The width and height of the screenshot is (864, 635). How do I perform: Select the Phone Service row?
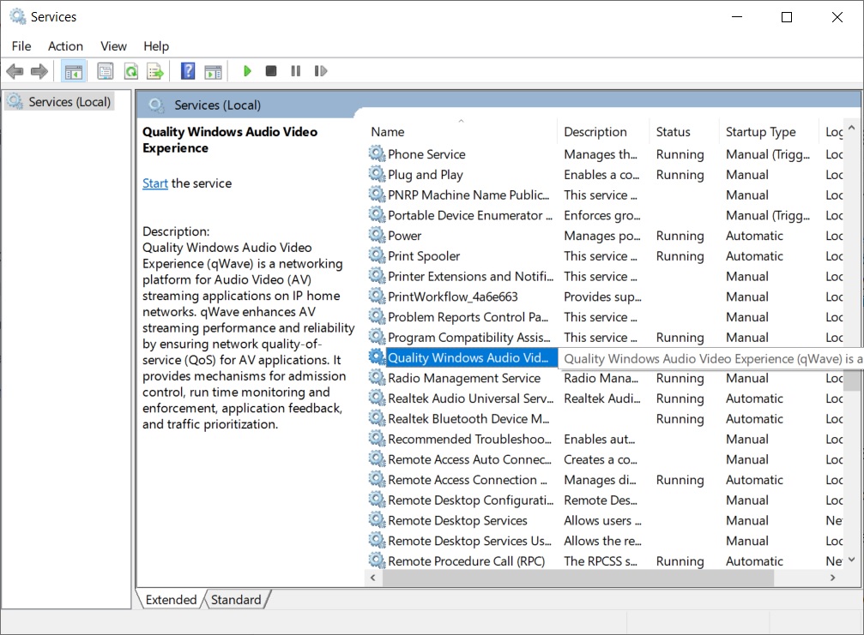click(x=604, y=154)
